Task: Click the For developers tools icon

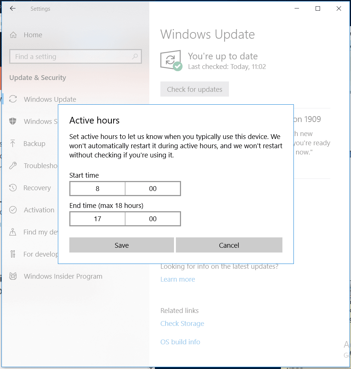Action: click(13, 254)
